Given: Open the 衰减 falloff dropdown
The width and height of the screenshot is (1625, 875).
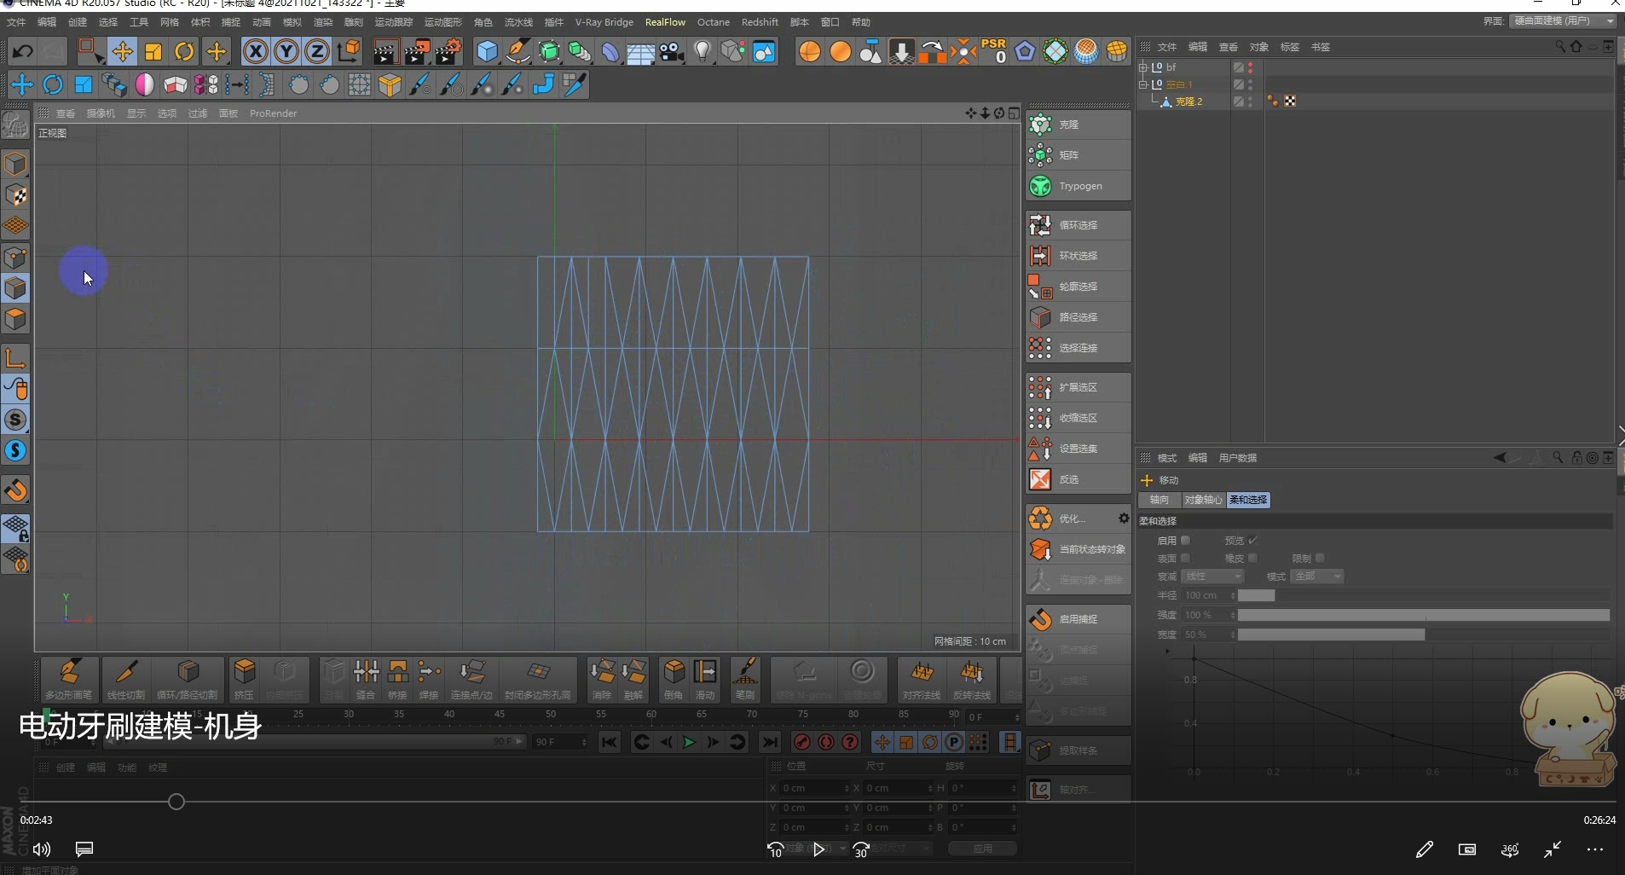Looking at the screenshot, I should (x=1213, y=577).
